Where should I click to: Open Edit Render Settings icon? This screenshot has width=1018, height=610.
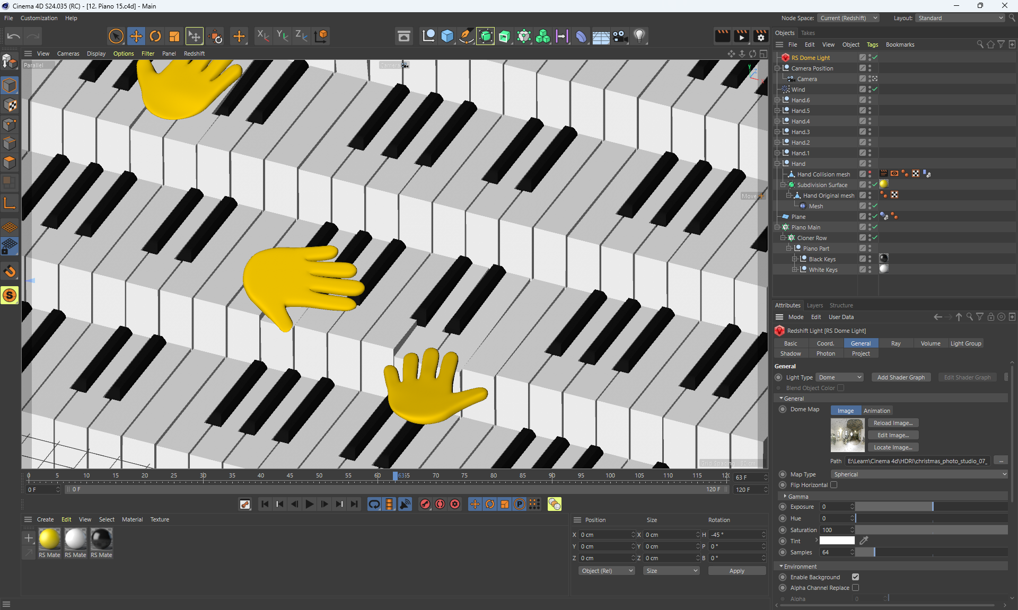coord(760,36)
